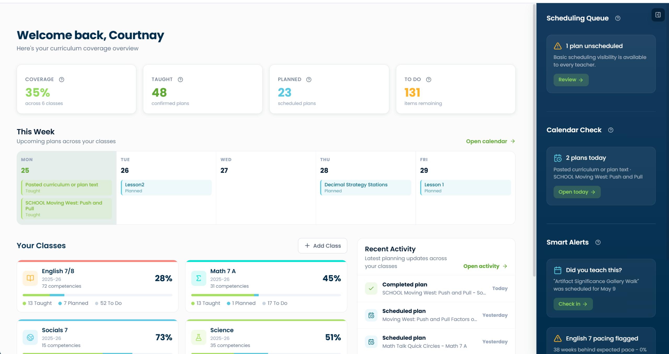Click plus icon in Add Class
The width and height of the screenshot is (669, 354).
point(307,246)
